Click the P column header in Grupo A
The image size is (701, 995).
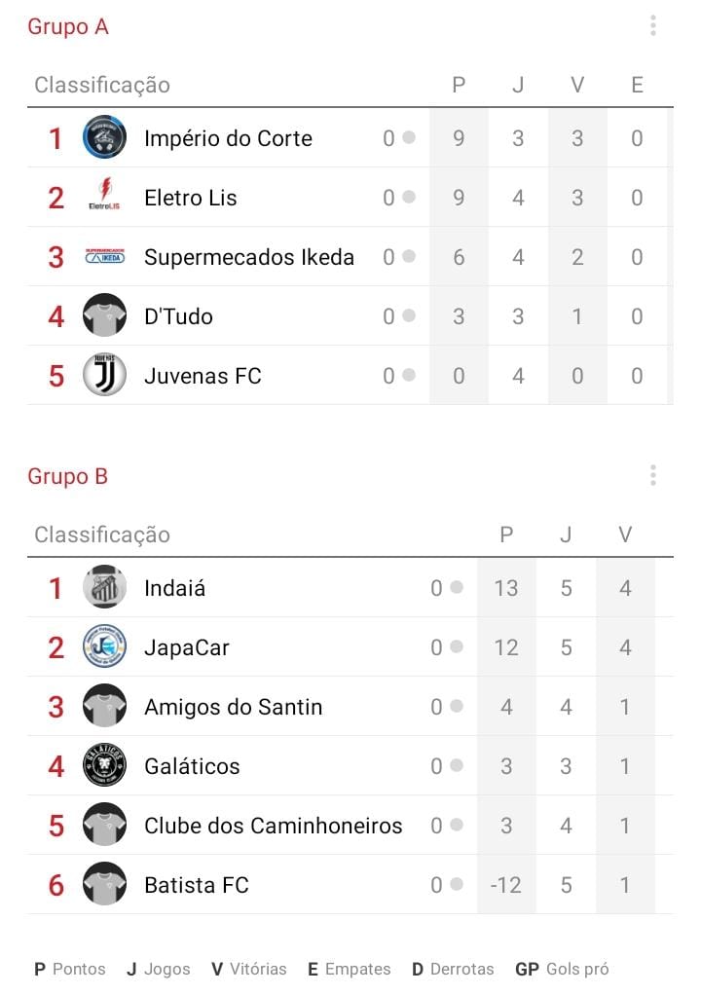click(459, 85)
